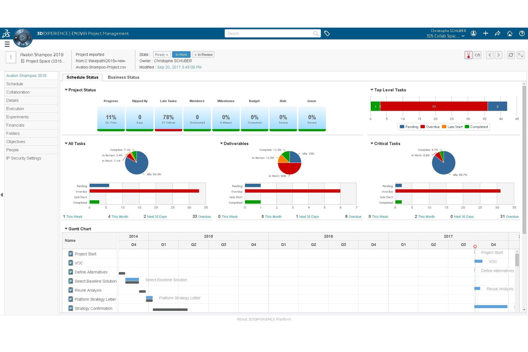Click the Reuse Analysis task icon
Image resolution: width=528 pixels, height=352 pixels.
click(71, 290)
